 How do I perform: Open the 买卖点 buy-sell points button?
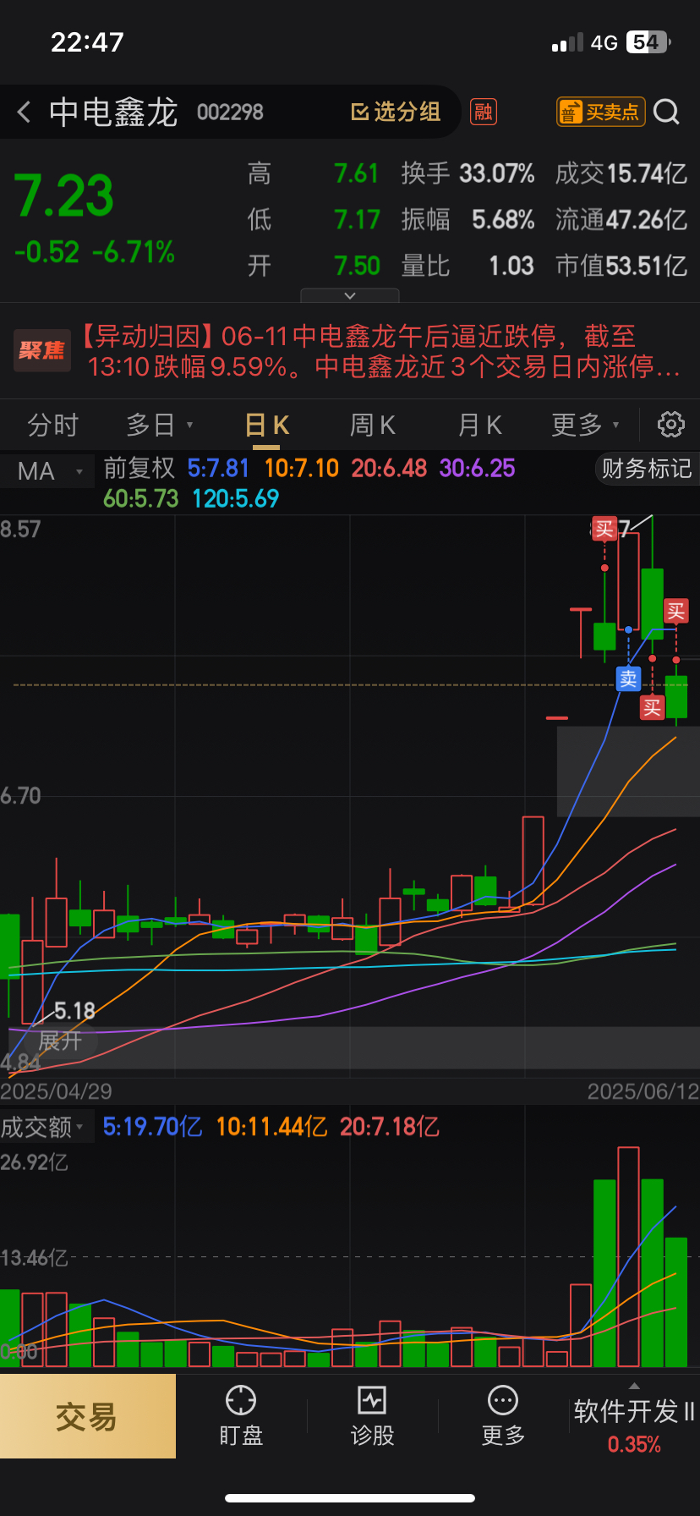600,112
